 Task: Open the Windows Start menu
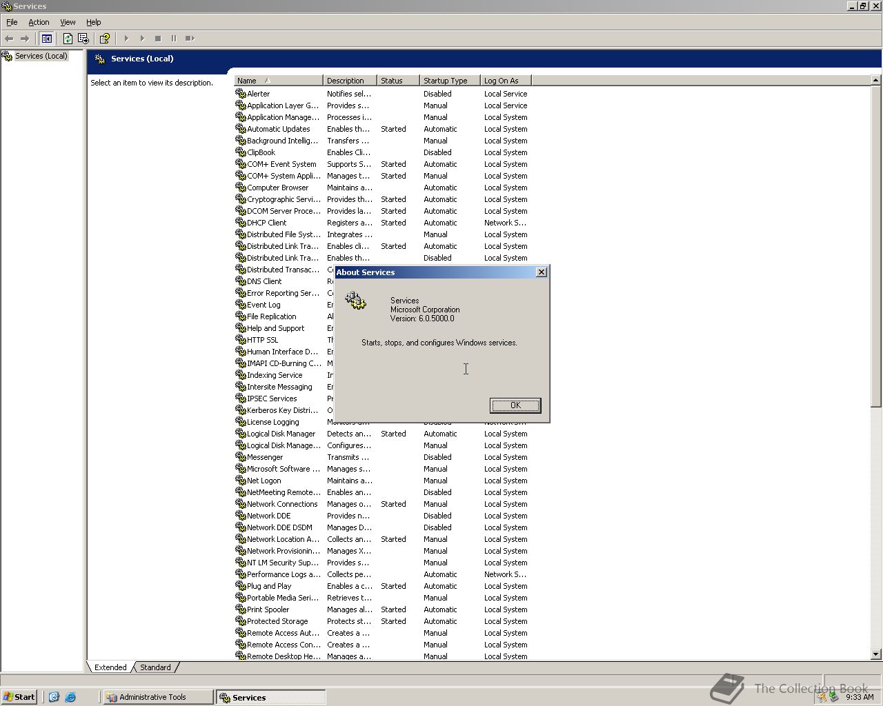(x=19, y=697)
